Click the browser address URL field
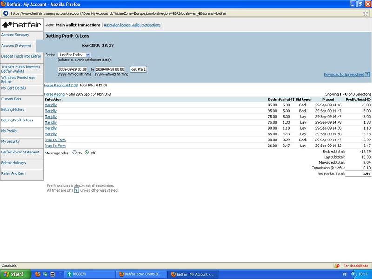The width and height of the screenshot is (372, 279). (185, 13)
